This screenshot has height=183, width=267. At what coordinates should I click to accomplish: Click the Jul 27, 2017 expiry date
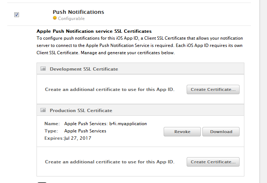tap(78, 138)
